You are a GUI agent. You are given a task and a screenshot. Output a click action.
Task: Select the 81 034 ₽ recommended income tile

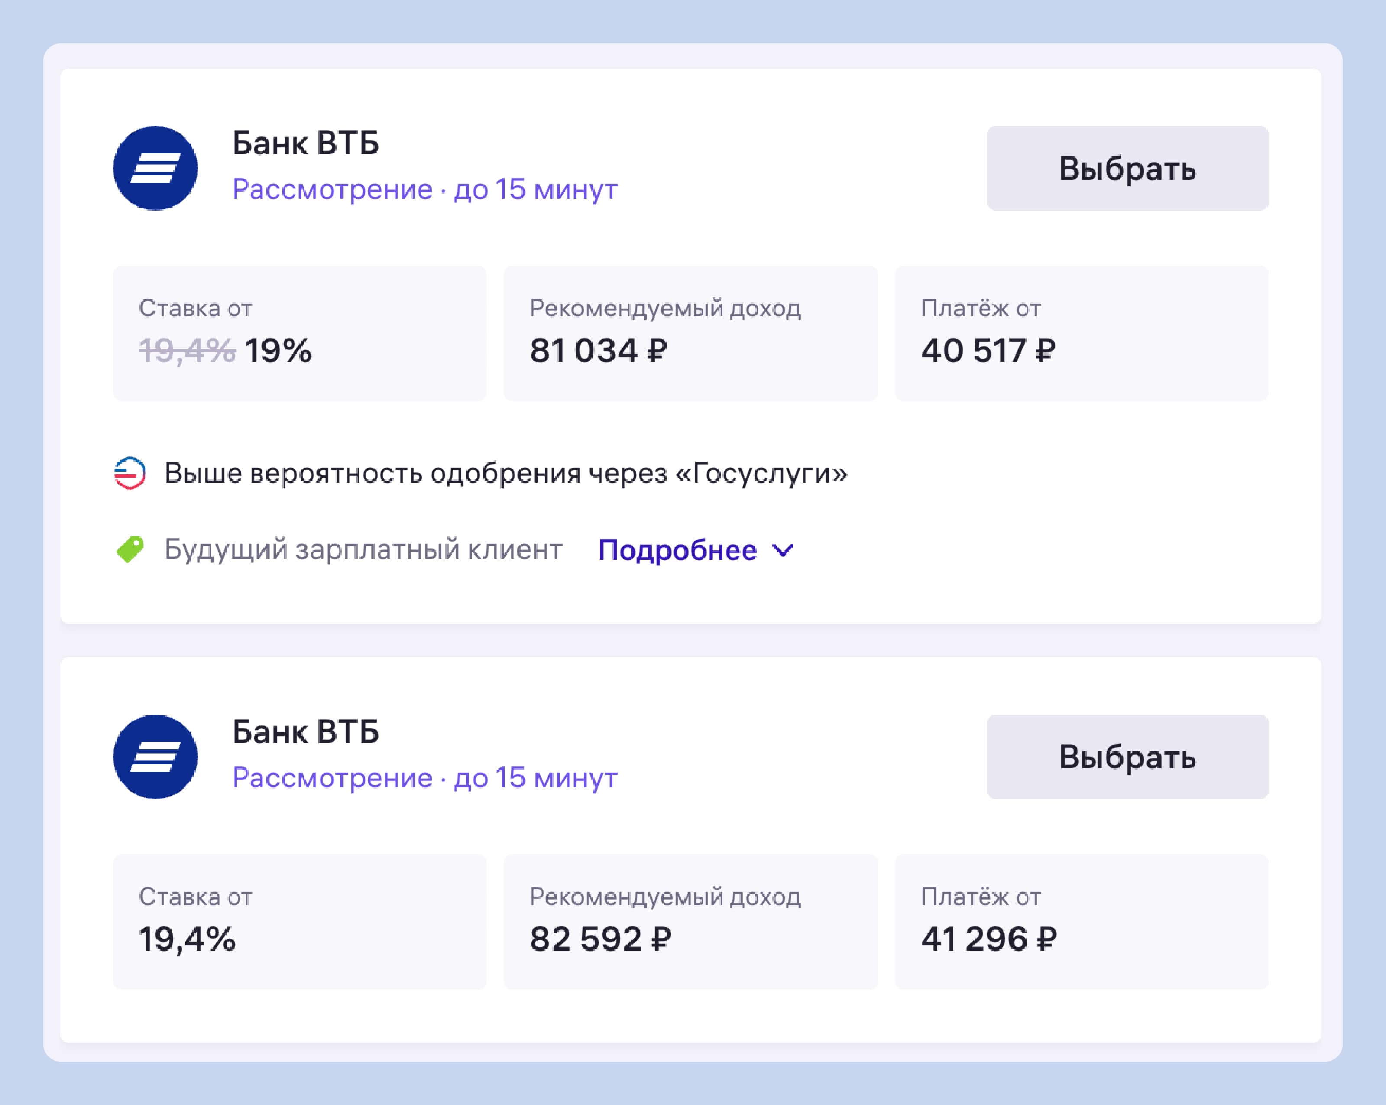tap(690, 333)
